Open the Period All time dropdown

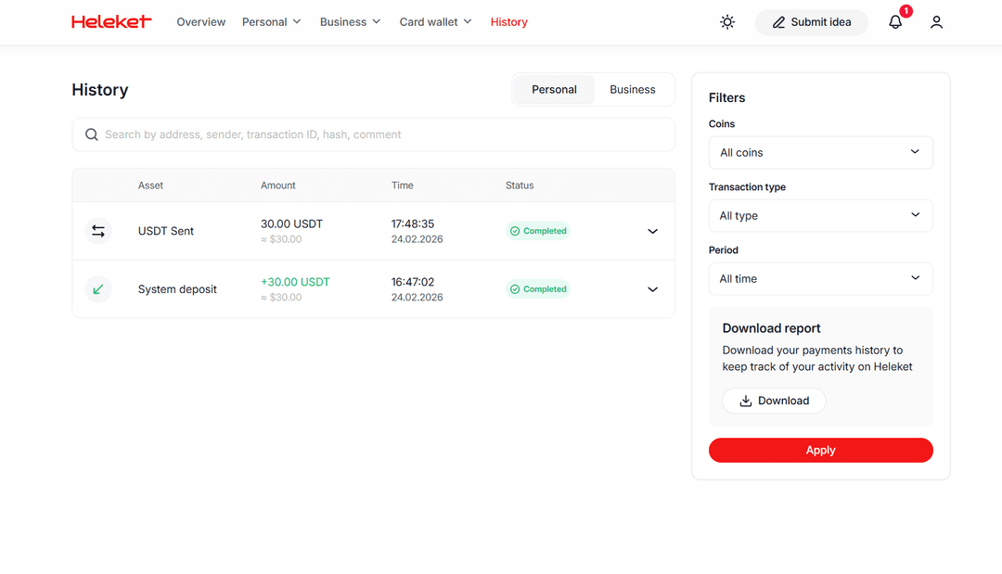pyautogui.click(x=820, y=279)
